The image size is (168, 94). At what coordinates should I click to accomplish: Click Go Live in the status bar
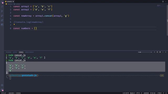tap(153, 93)
